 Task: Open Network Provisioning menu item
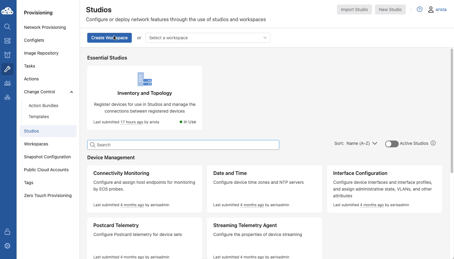[45, 27]
